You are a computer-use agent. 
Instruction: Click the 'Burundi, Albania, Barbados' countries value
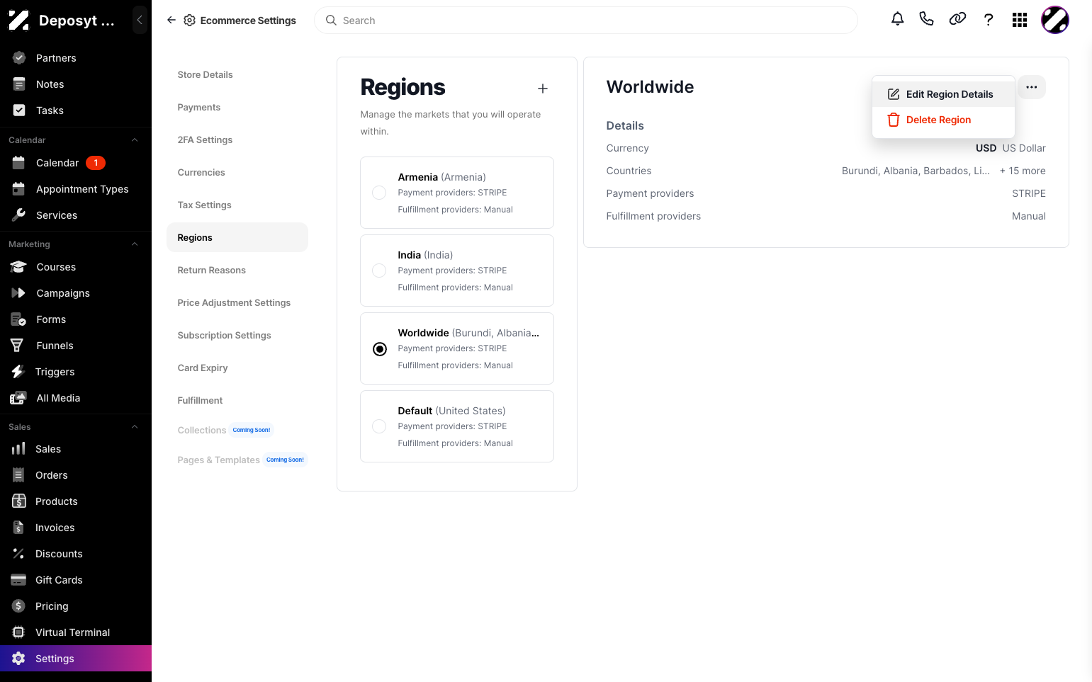click(x=916, y=171)
